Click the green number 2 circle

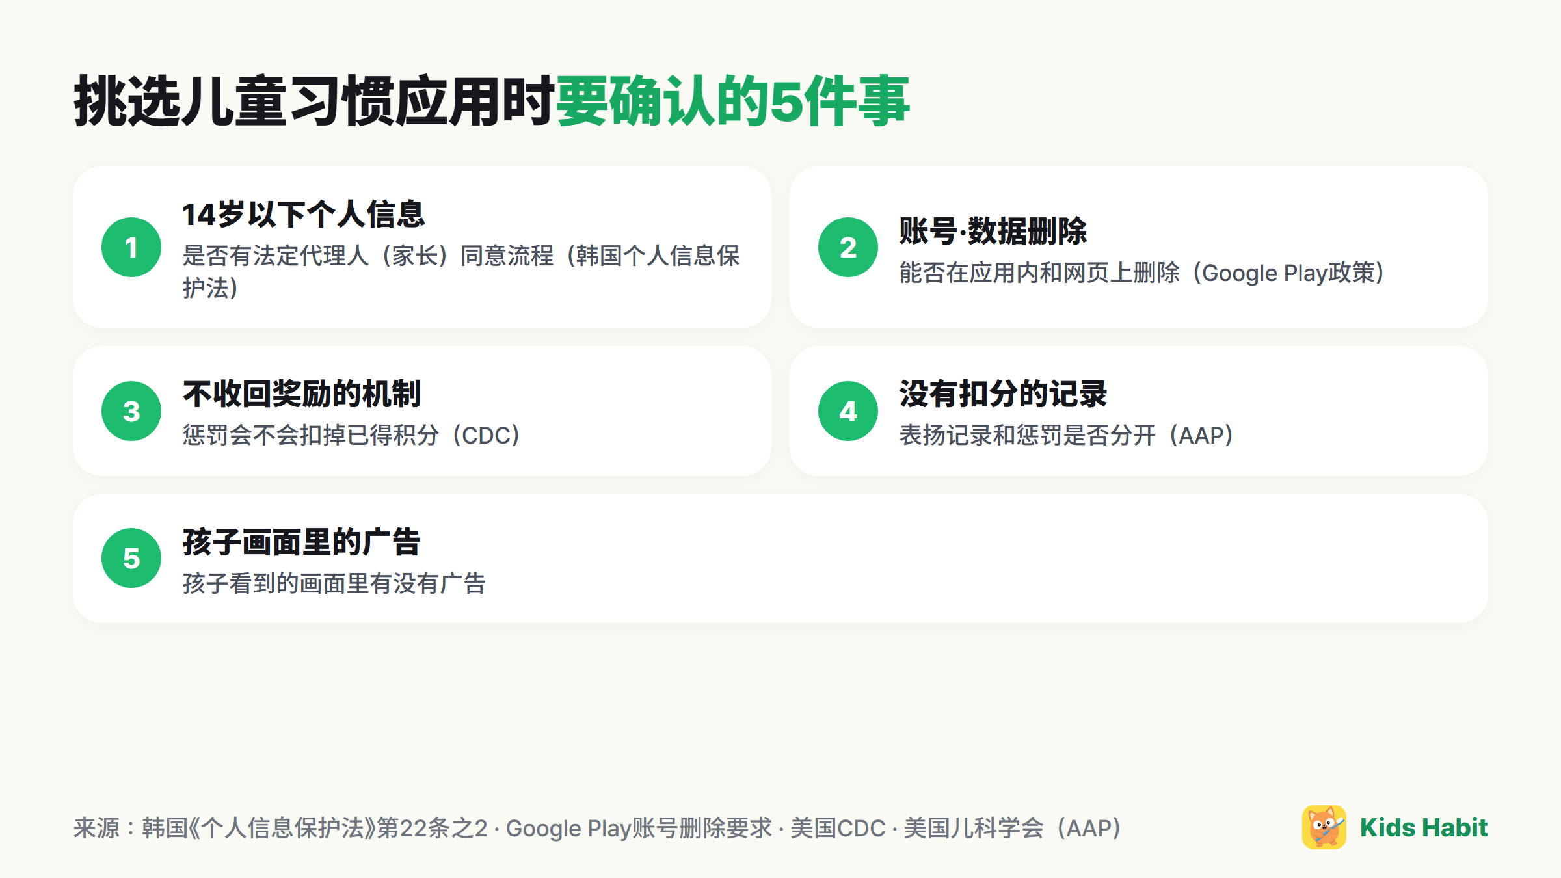pyautogui.click(x=848, y=247)
